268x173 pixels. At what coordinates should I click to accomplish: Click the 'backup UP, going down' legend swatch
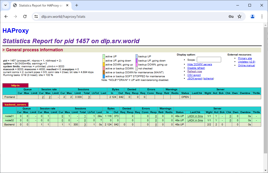coord(137,60)
